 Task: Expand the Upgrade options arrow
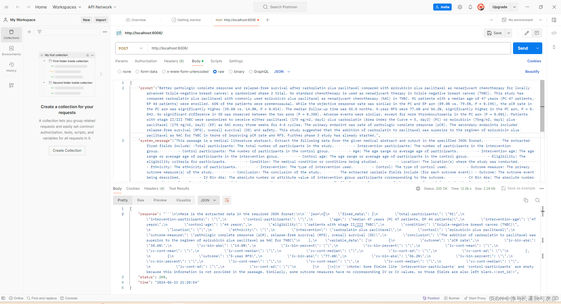point(515,7)
